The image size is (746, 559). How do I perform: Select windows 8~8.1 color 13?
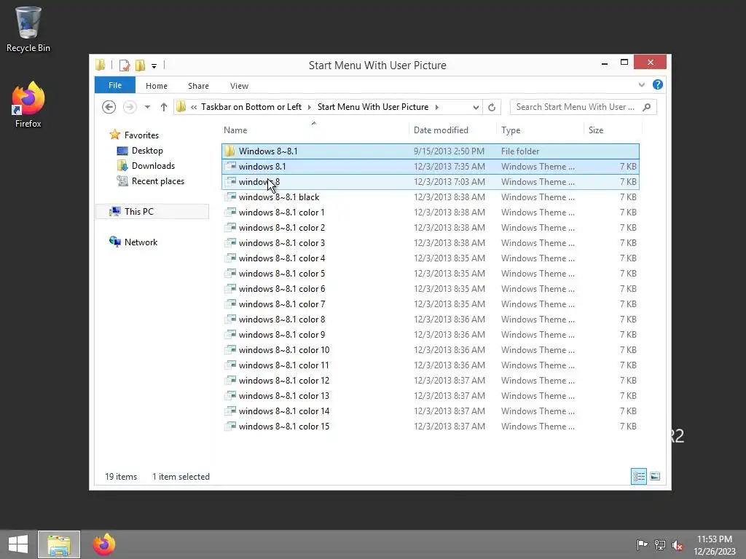point(431,395)
